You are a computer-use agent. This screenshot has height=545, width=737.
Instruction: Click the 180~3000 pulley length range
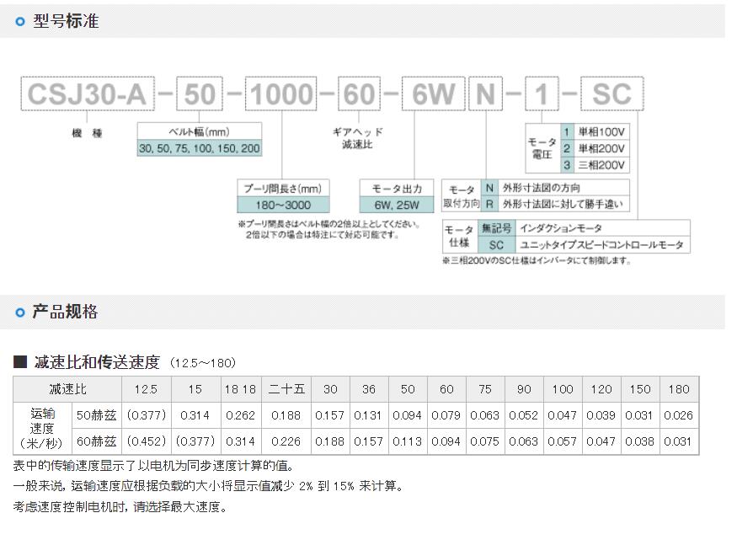click(283, 205)
